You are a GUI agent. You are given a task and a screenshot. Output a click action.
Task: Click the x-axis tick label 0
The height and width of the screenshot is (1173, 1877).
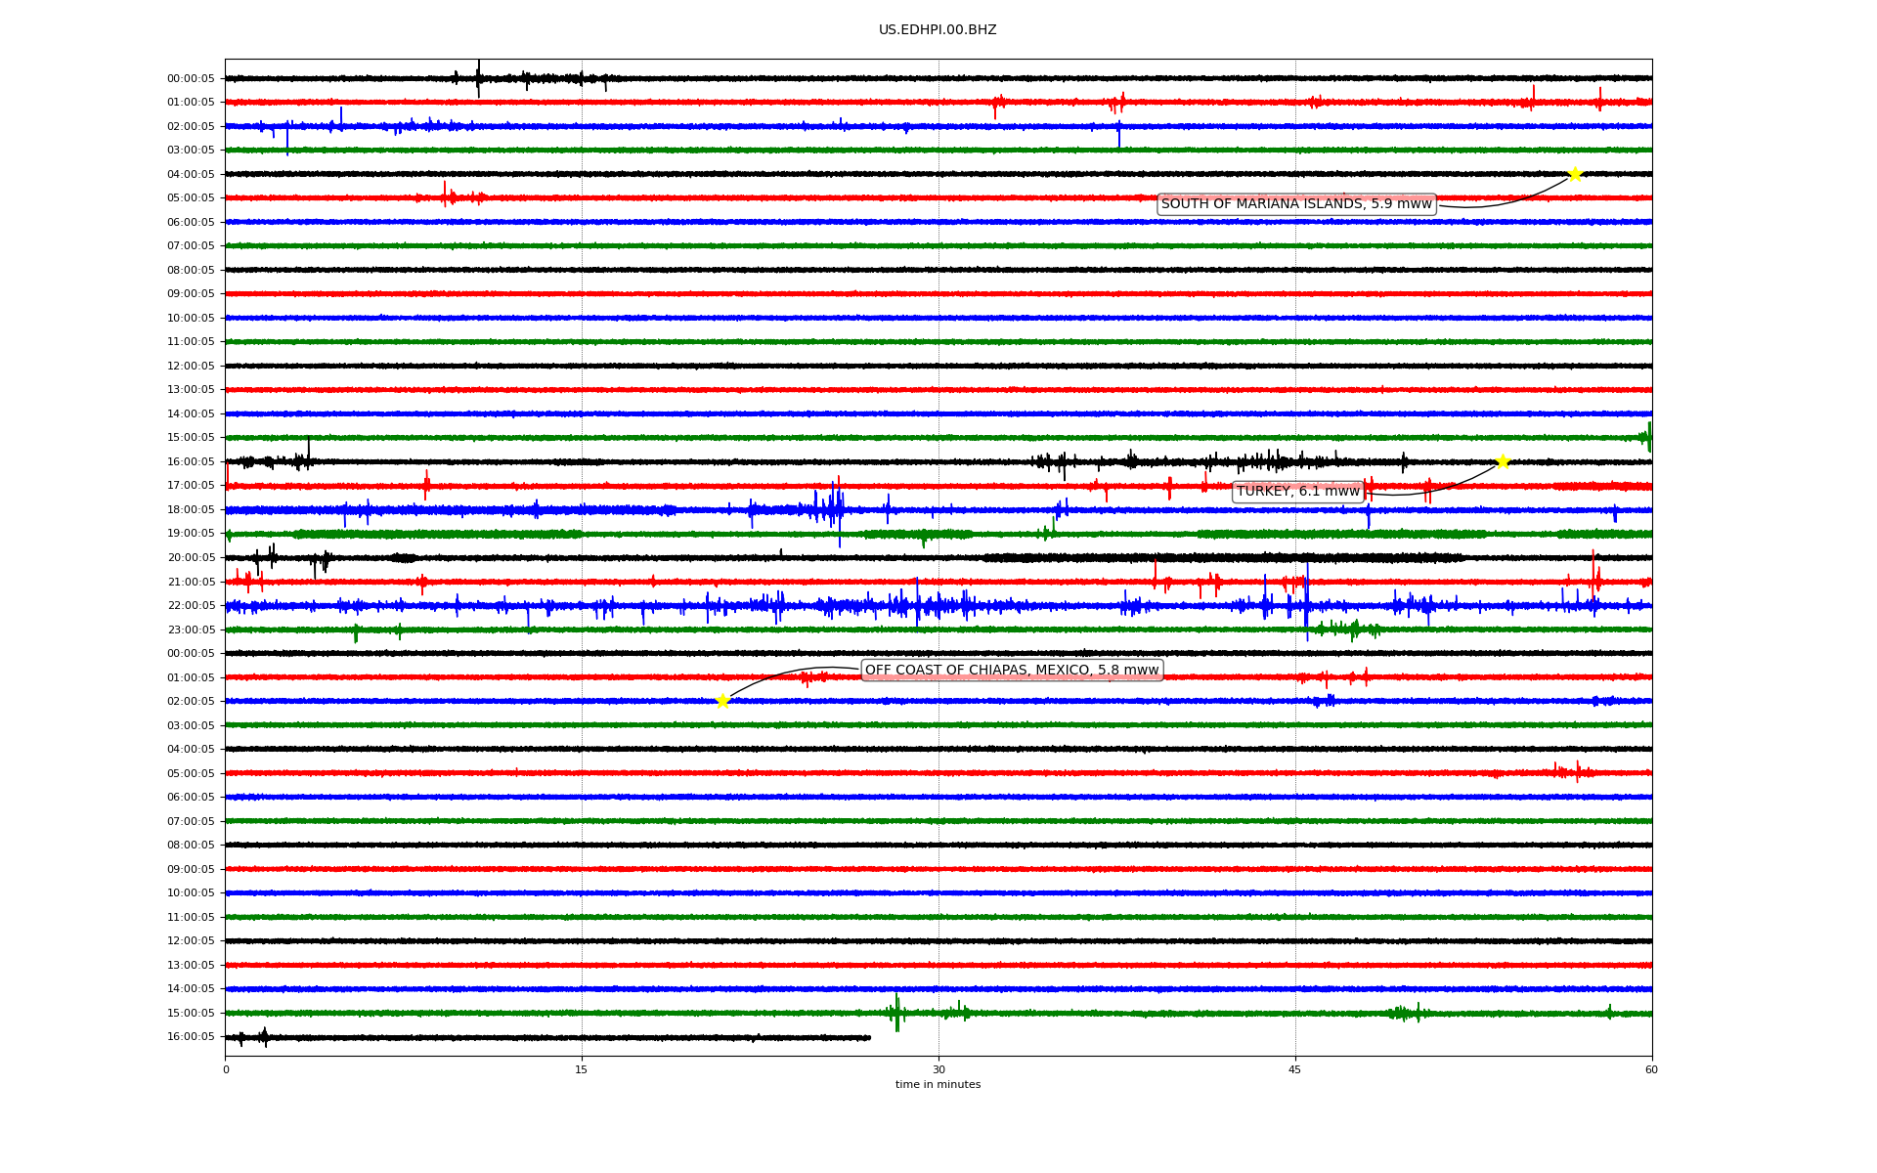coord(226,1069)
